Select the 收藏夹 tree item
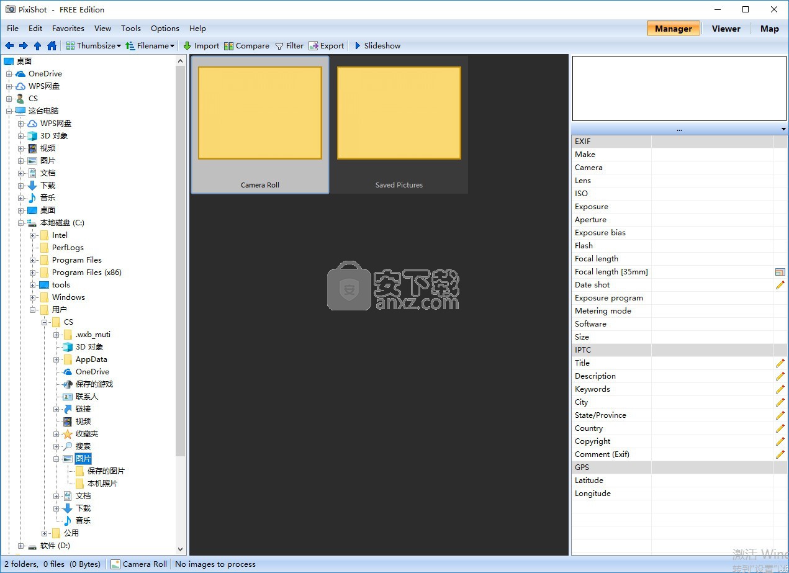The height and width of the screenshot is (573, 789). point(87,434)
